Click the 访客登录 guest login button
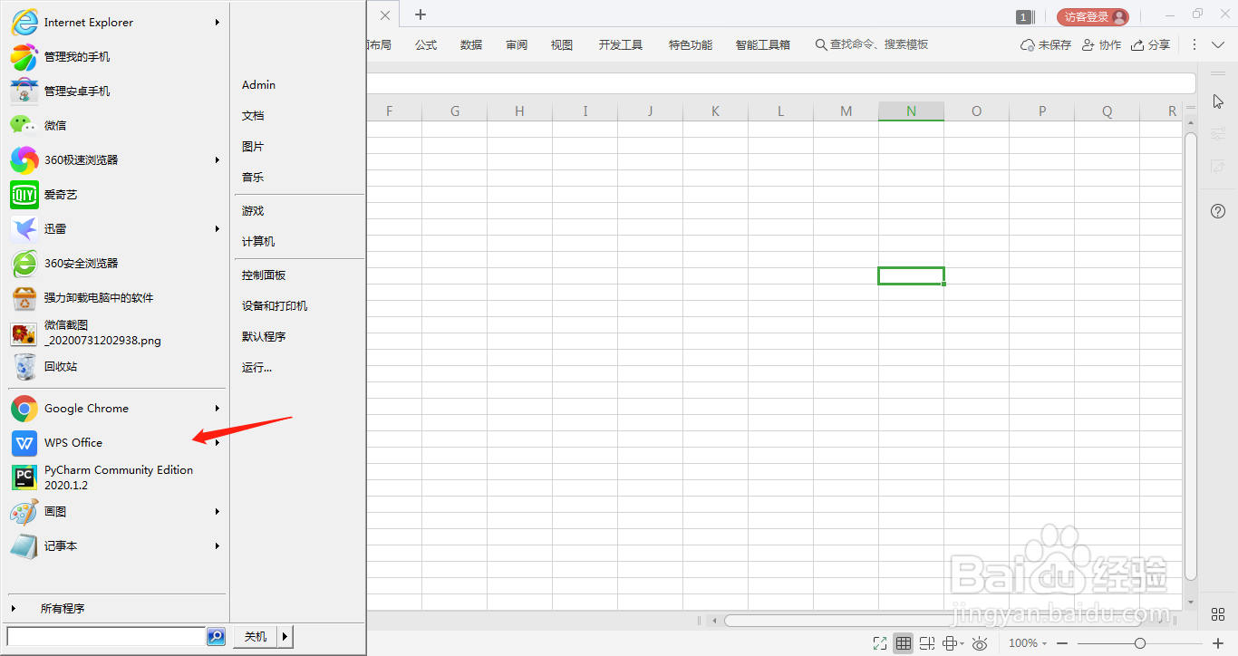Screen dimensions: 1238x656 (x=1092, y=16)
